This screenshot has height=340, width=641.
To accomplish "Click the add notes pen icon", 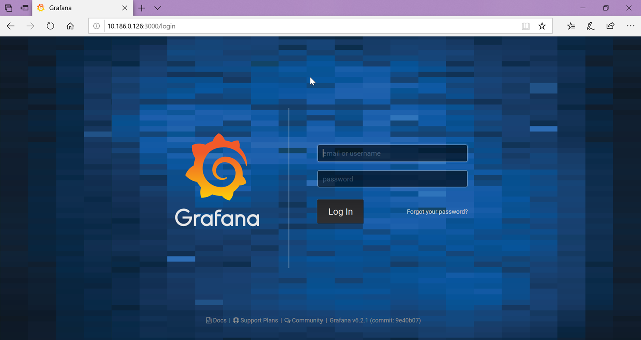I will (591, 26).
